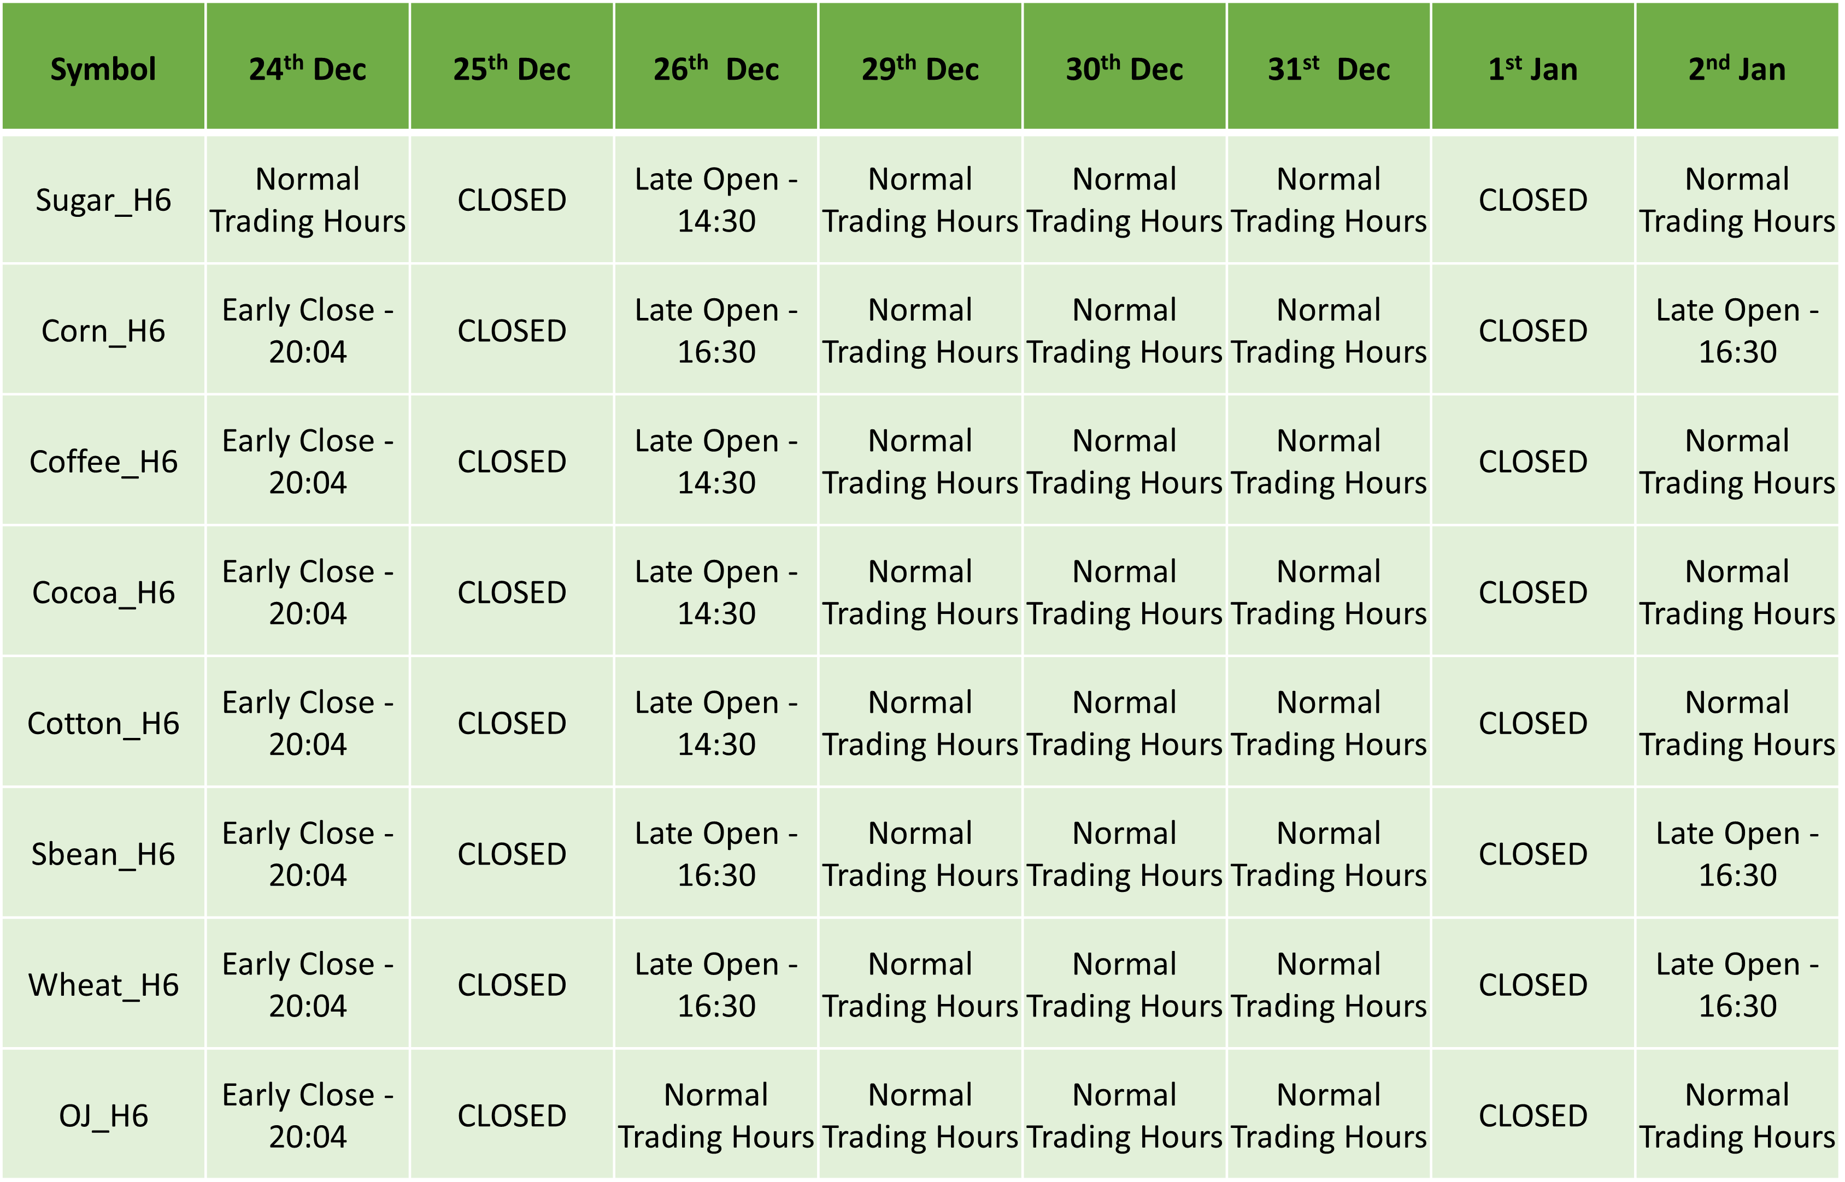
Task: Click the Corn_H6 symbol cell
Action: click(103, 331)
